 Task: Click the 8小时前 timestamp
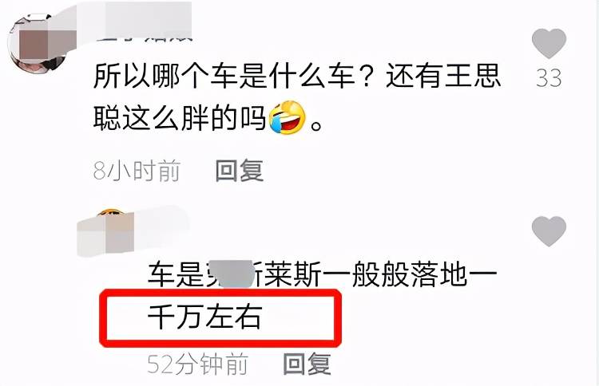(137, 171)
